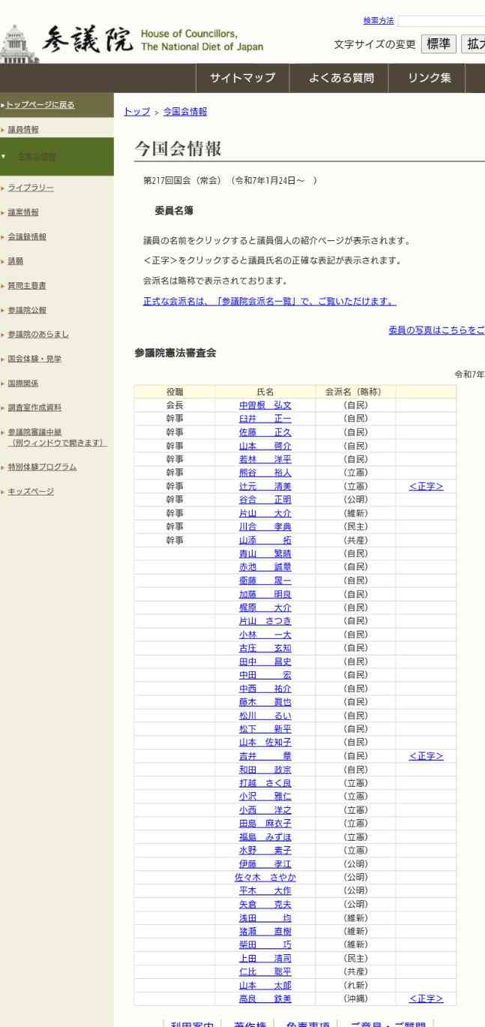
Task: Open 片山 さつき's profile link
Action: pyautogui.click(x=265, y=621)
